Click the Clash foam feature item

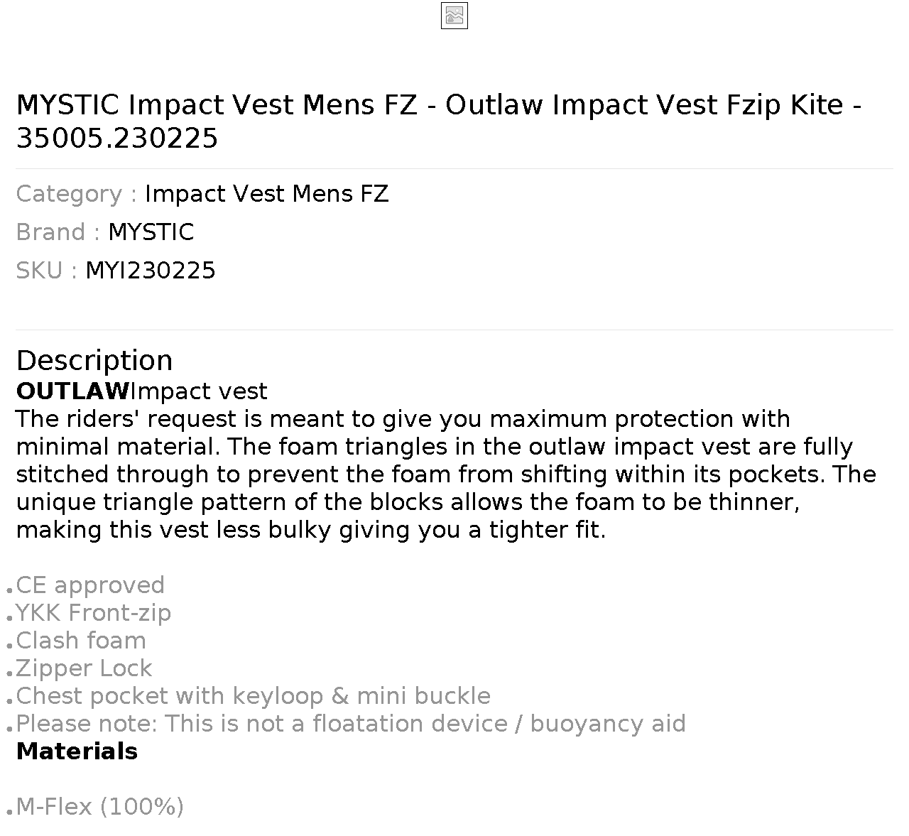click(x=81, y=641)
